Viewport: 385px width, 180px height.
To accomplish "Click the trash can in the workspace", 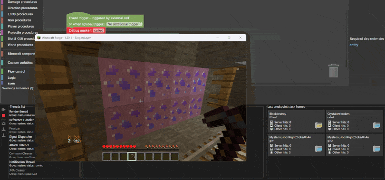I will click(334, 71).
